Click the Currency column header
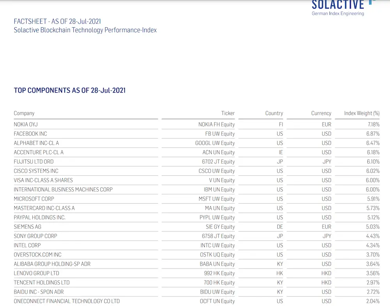This screenshot has width=390, height=306. click(x=321, y=113)
